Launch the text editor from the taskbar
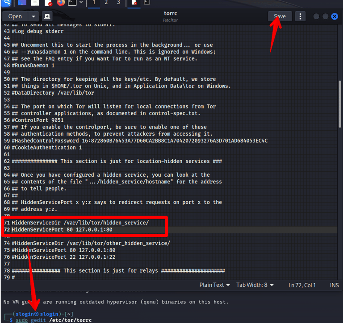 pyautogui.click(x=48, y=3)
